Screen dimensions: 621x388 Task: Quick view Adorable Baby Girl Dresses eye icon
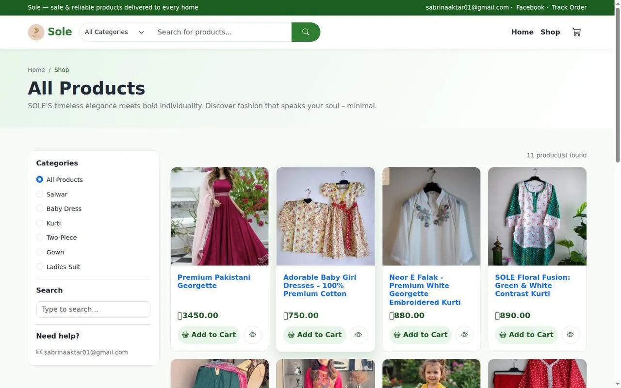(x=359, y=335)
